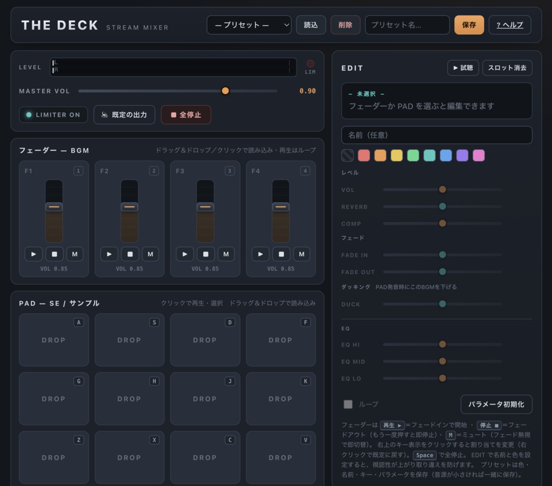Click the DROP pad with key K

[x=281, y=399]
